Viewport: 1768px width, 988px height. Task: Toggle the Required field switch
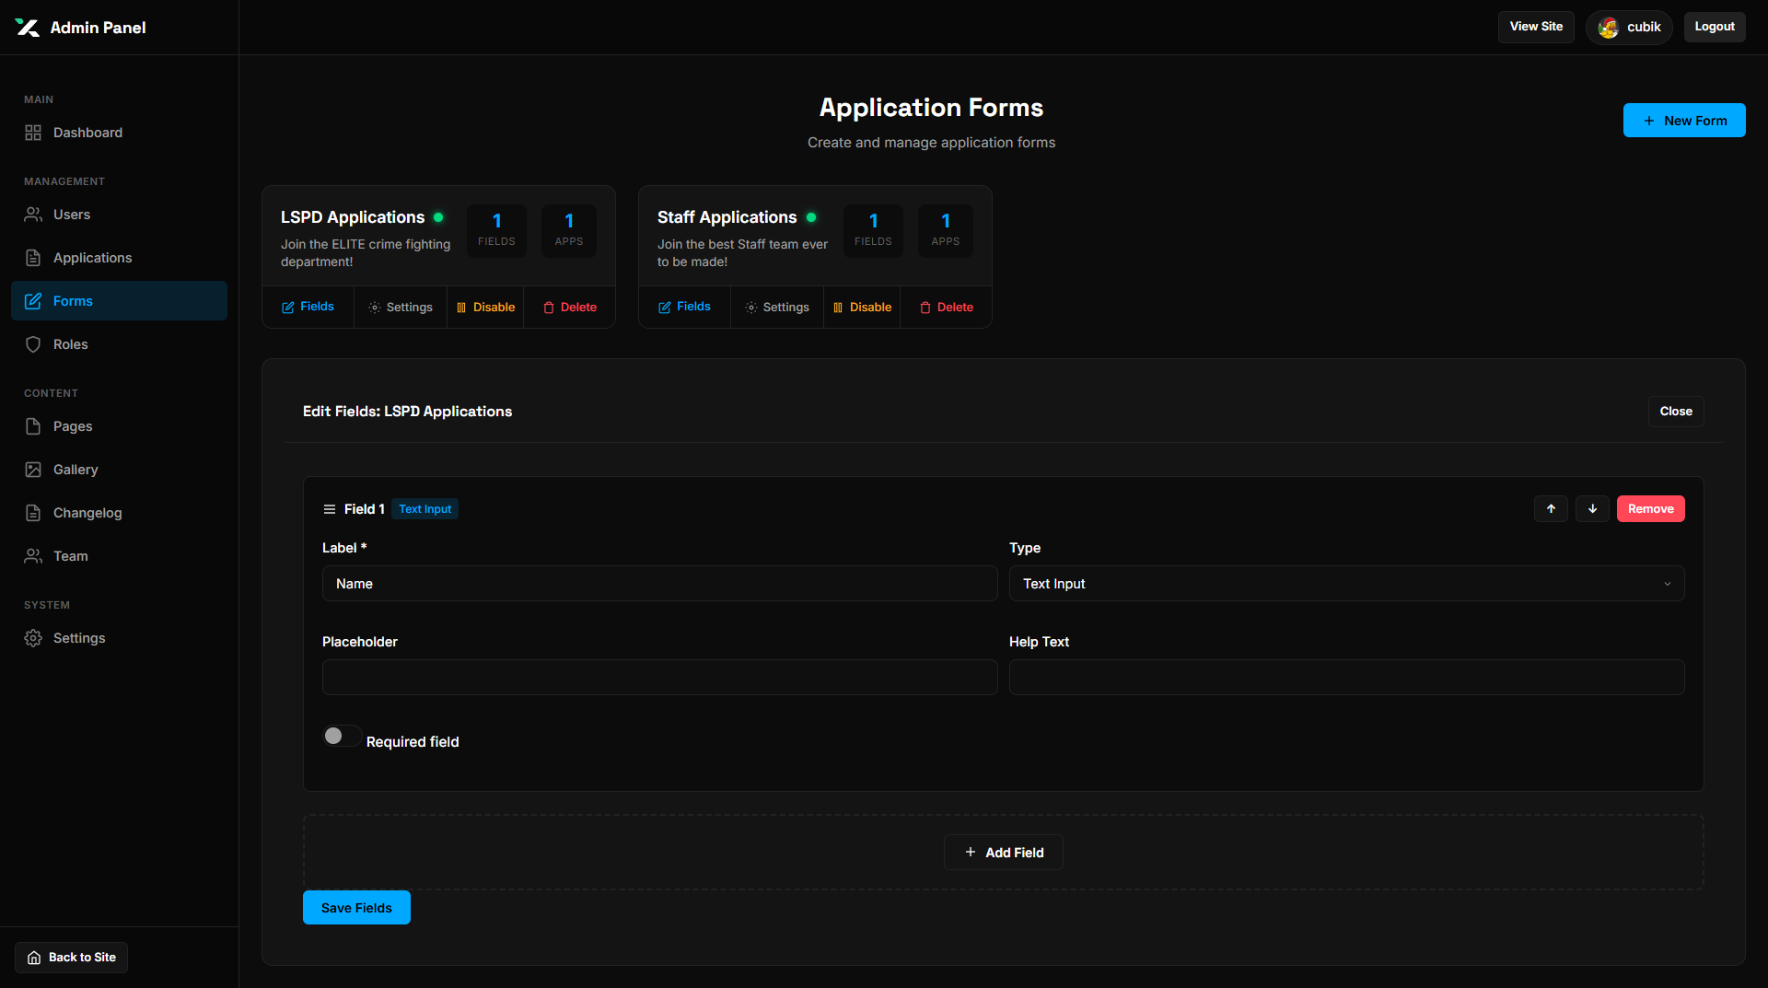click(x=342, y=736)
